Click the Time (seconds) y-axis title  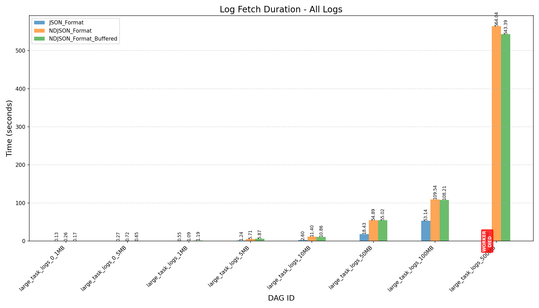9,128
